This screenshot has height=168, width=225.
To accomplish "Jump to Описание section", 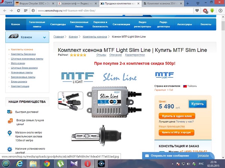I will (115, 55).
